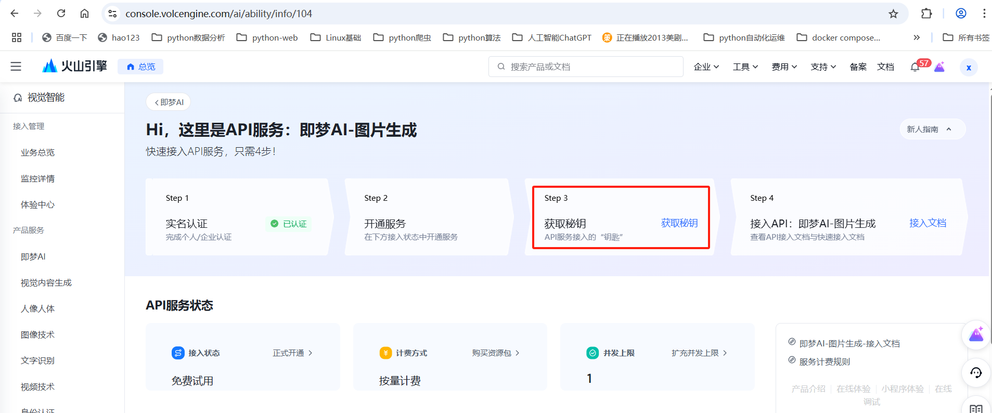Open the python算法 bookmark folder
This screenshot has width=992, height=413.
pos(472,37)
